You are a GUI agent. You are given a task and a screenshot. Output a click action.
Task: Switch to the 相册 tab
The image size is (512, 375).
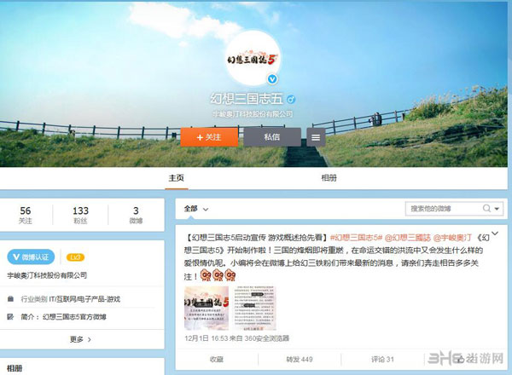[328, 178]
